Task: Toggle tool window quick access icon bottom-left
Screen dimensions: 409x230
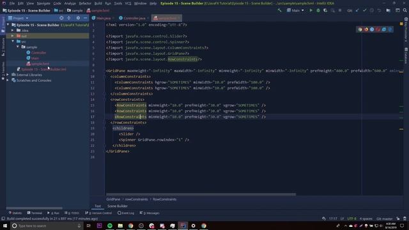Action: (x=3, y=218)
